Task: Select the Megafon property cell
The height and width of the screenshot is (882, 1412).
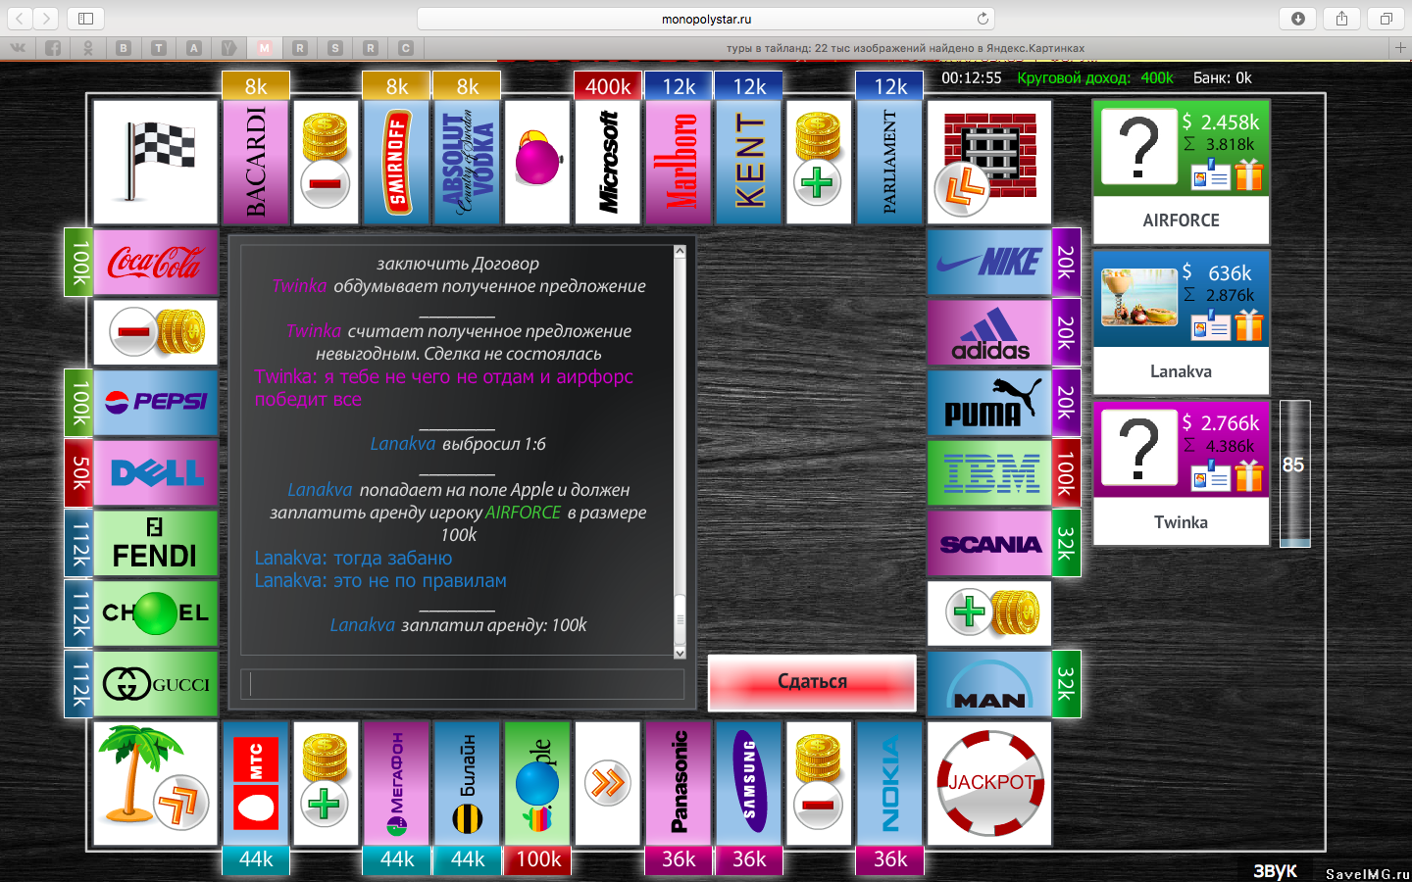Action: coord(397,784)
